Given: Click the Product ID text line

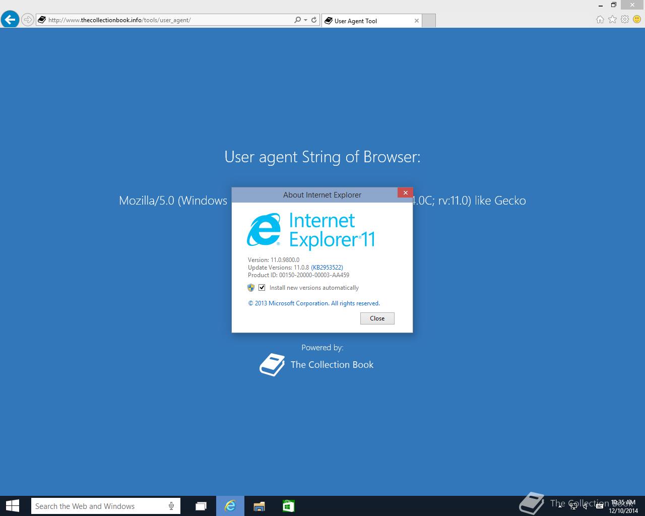Looking at the screenshot, I should click(298, 275).
